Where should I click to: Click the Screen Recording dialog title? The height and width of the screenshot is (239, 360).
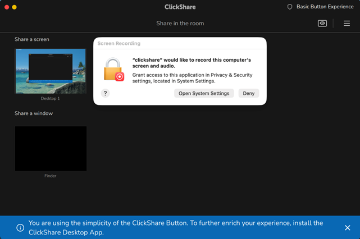pyautogui.click(x=119, y=43)
